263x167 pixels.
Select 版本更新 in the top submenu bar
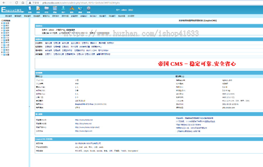point(131,16)
